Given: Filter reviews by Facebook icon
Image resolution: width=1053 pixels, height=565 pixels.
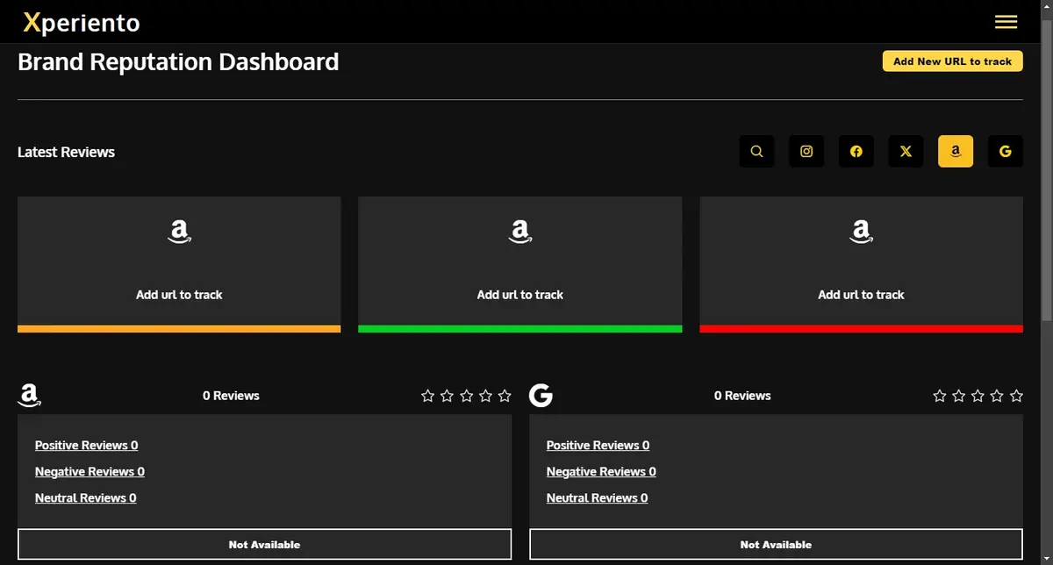Looking at the screenshot, I should (856, 151).
